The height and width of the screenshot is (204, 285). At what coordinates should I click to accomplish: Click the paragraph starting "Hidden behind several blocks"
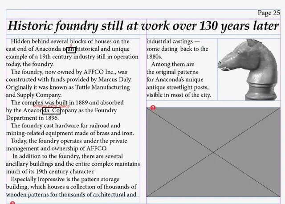(72, 53)
